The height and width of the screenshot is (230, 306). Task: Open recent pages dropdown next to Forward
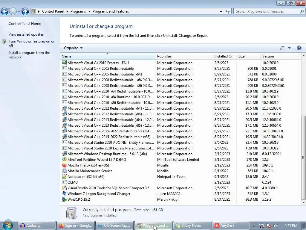coord(19,12)
